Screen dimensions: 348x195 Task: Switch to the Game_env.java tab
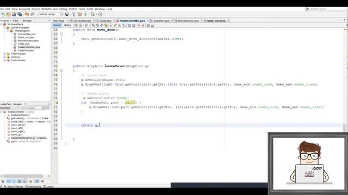pyautogui.click(x=216, y=21)
